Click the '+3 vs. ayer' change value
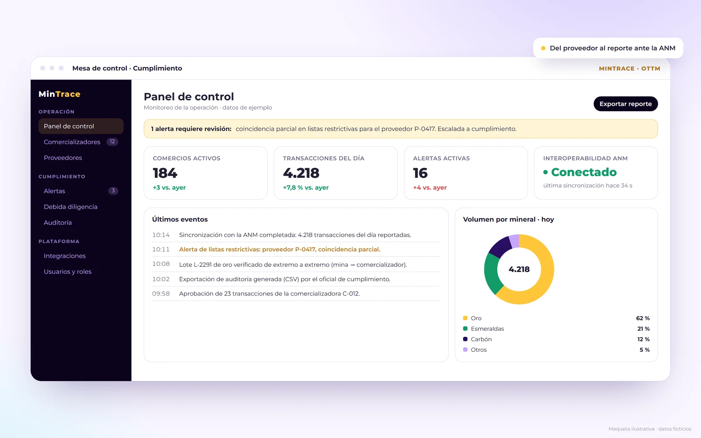701x438 pixels. click(169, 187)
